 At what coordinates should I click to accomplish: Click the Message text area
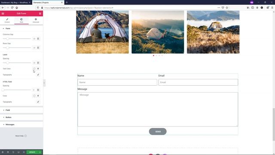click(x=158, y=109)
